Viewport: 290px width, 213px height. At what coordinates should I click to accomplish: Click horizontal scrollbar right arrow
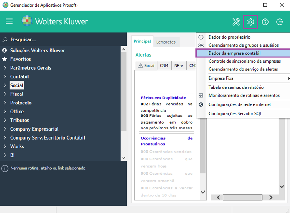point(271,197)
